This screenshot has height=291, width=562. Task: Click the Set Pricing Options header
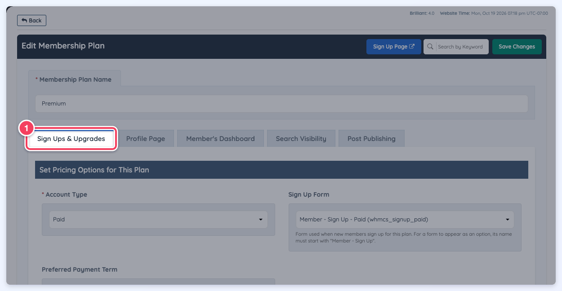point(281,170)
